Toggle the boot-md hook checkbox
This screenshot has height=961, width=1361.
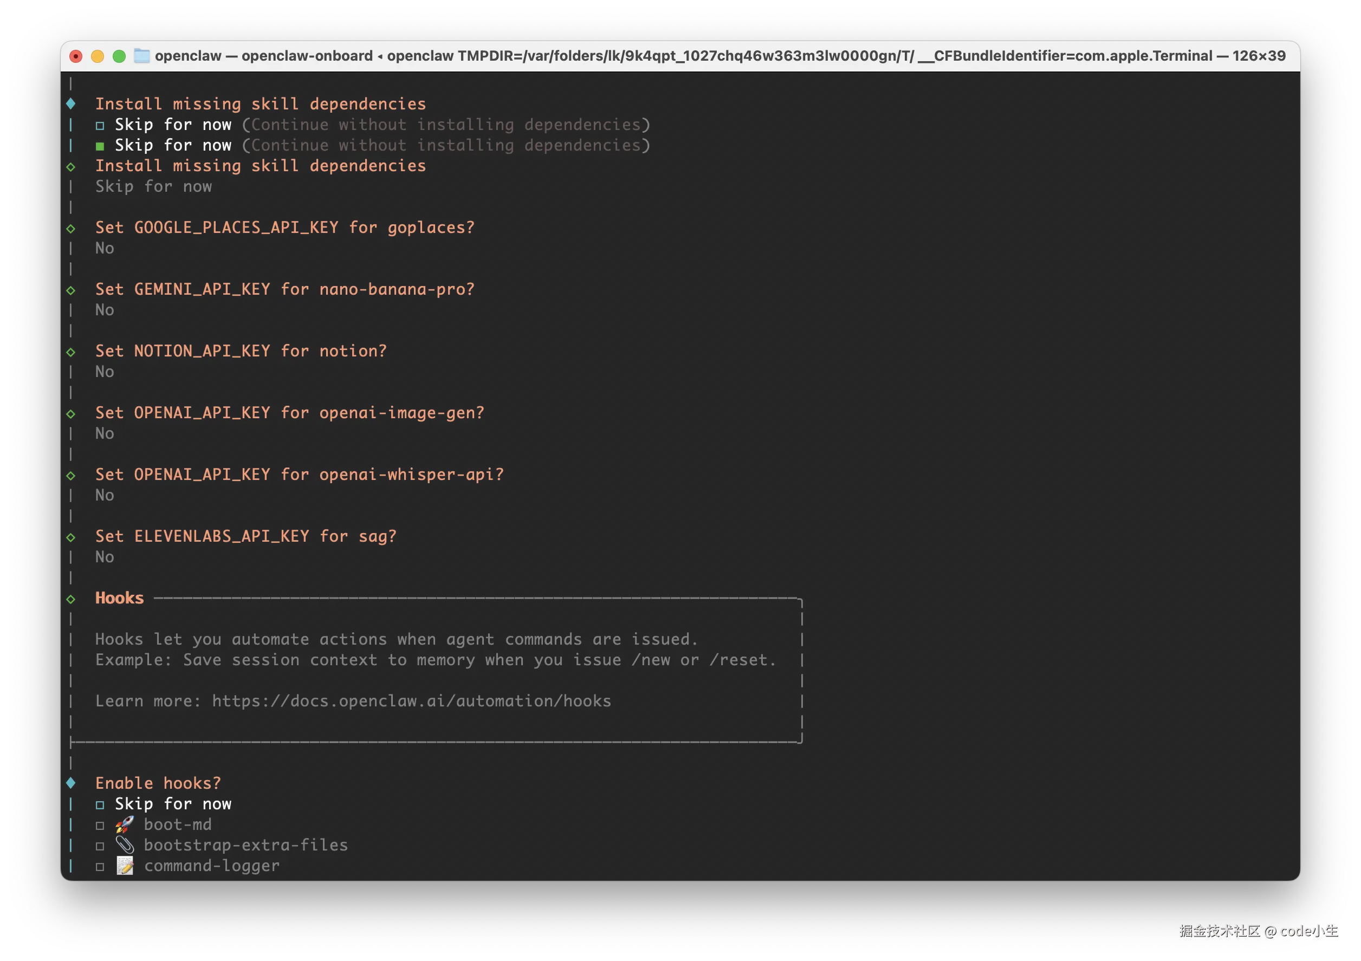click(x=100, y=825)
